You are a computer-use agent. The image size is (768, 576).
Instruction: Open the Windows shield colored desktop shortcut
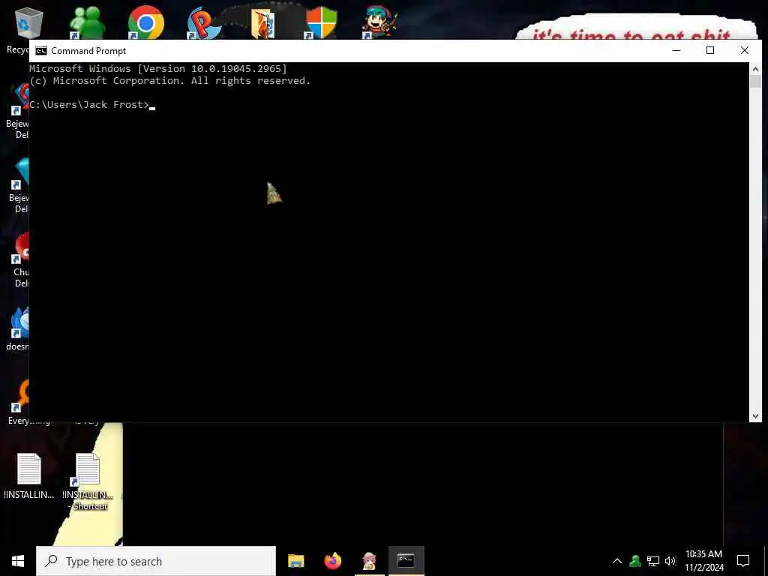(x=321, y=23)
